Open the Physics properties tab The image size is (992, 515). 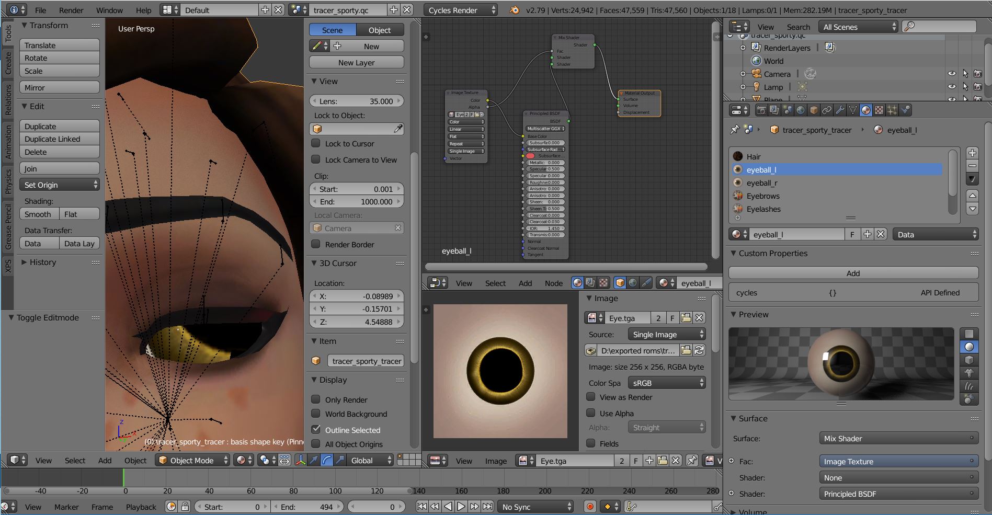[x=905, y=110]
